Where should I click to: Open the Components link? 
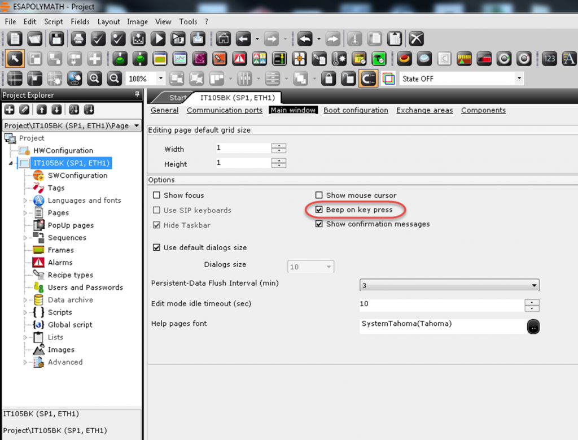click(x=483, y=110)
